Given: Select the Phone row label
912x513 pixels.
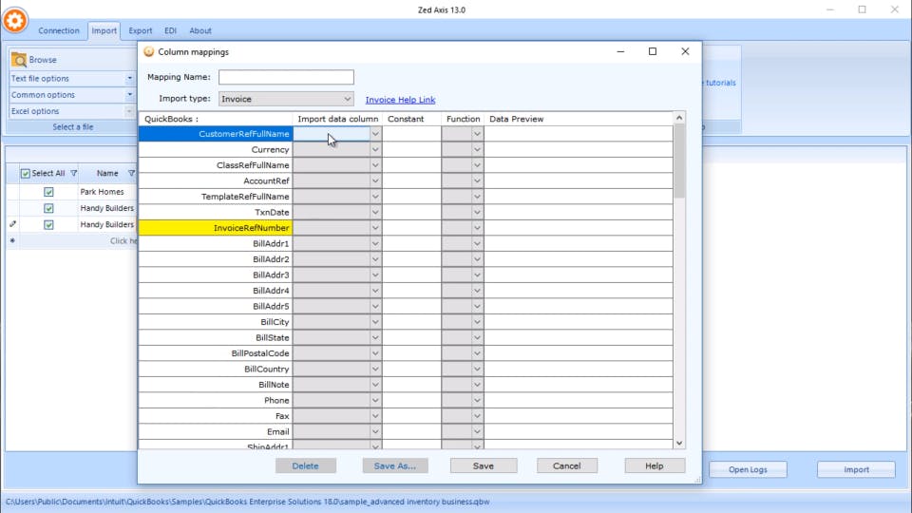Looking at the screenshot, I should 216,401.
